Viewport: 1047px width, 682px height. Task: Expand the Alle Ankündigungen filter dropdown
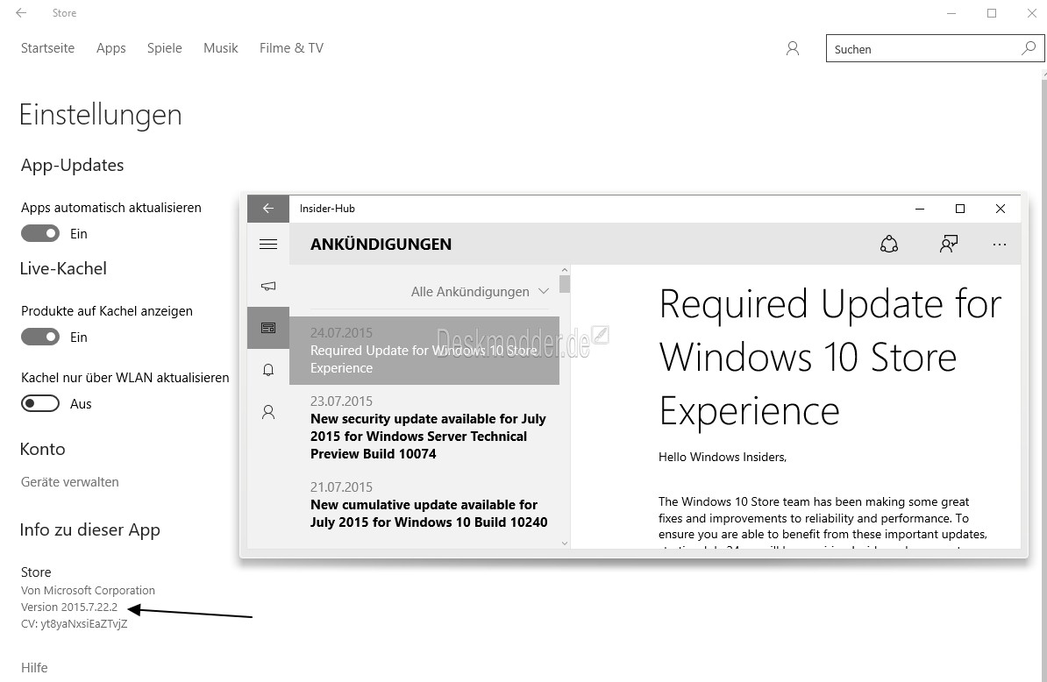coord(480,292)
